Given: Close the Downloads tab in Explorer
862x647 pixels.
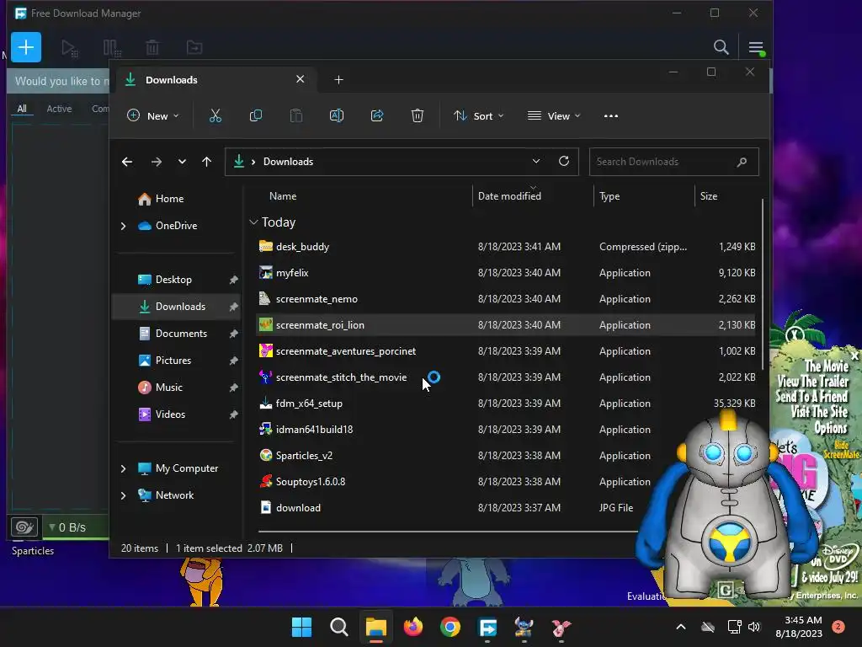Looking at the screenshot, I should tap(301, 79).
